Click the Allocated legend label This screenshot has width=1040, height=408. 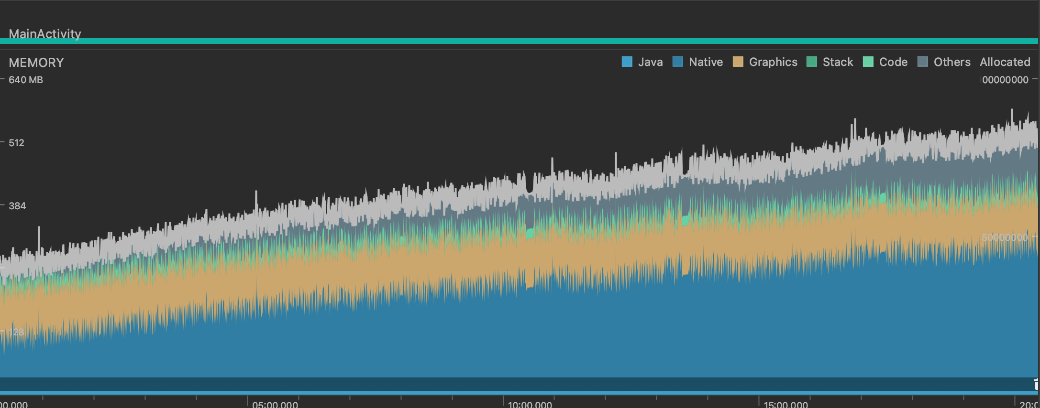(1005, 62)
